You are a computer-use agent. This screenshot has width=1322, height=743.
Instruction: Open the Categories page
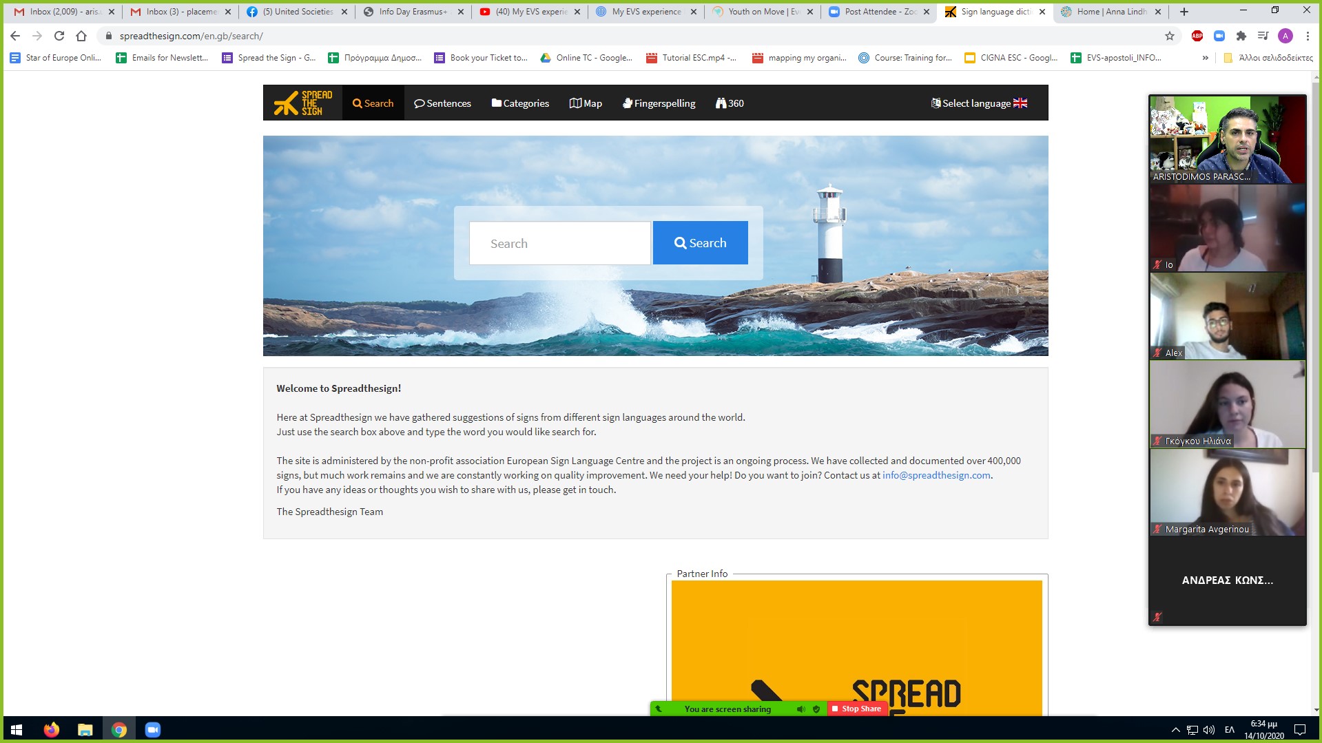click(520, 103)
